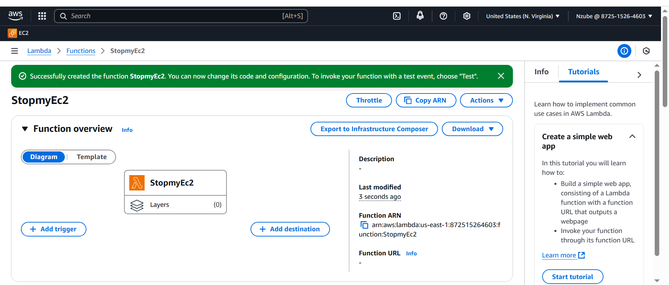Focus the top Search field

coord(181,16)
